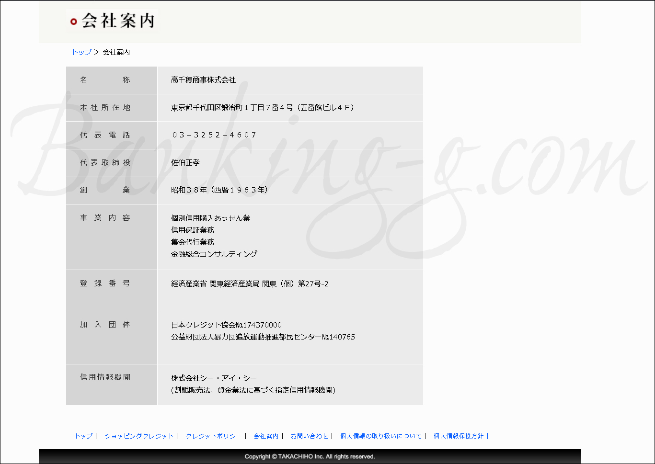Select 日本クレジット協会№174370000 line
Screen dimensions: 655x464
tap(226, 325)
